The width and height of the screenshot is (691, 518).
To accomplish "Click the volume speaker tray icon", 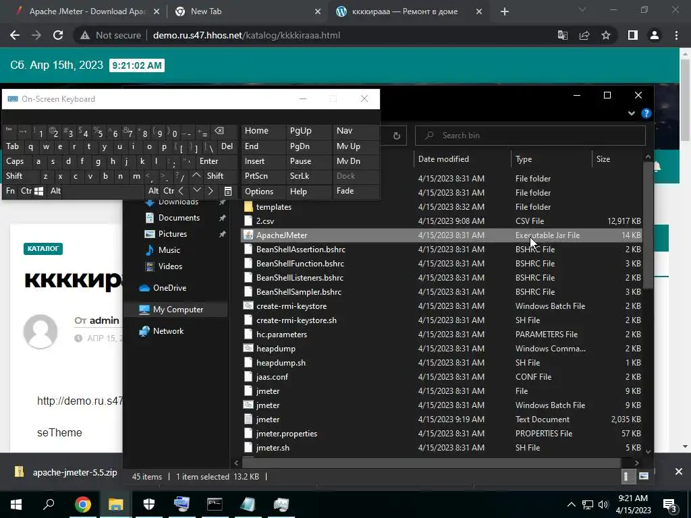I will click(603, 505).
